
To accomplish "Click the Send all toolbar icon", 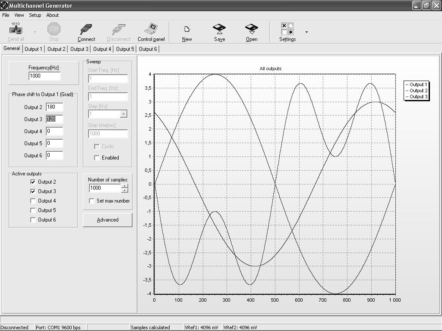I will click(16, 28).
